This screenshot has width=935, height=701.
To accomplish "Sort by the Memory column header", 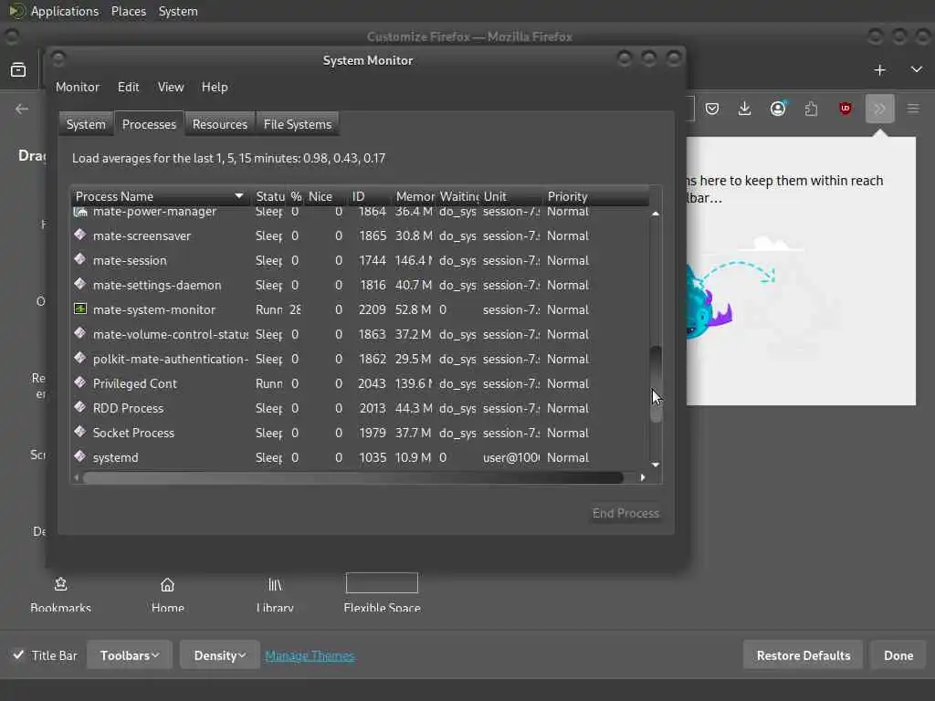I will click(415, 196).
